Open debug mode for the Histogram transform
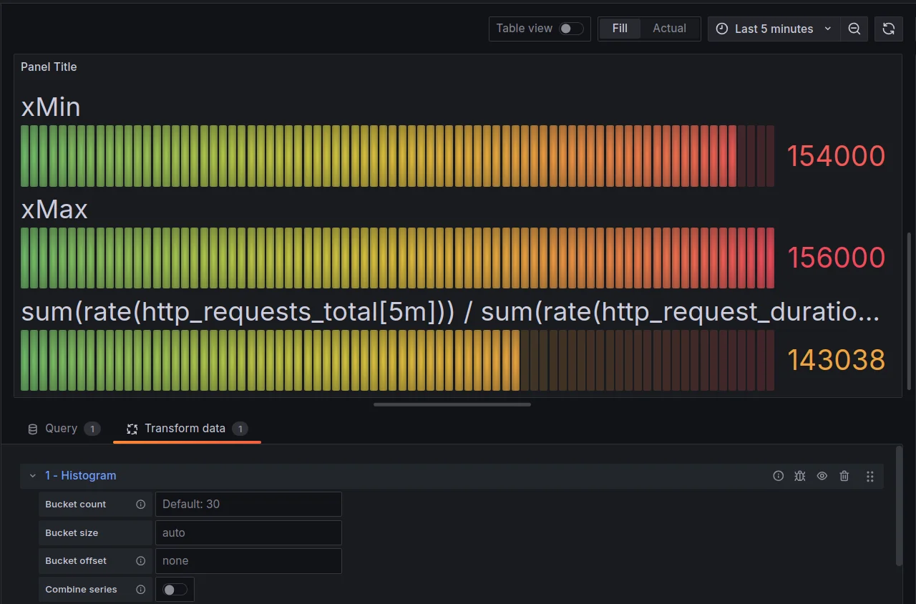The image size is (916, 604). pos(799,476)
